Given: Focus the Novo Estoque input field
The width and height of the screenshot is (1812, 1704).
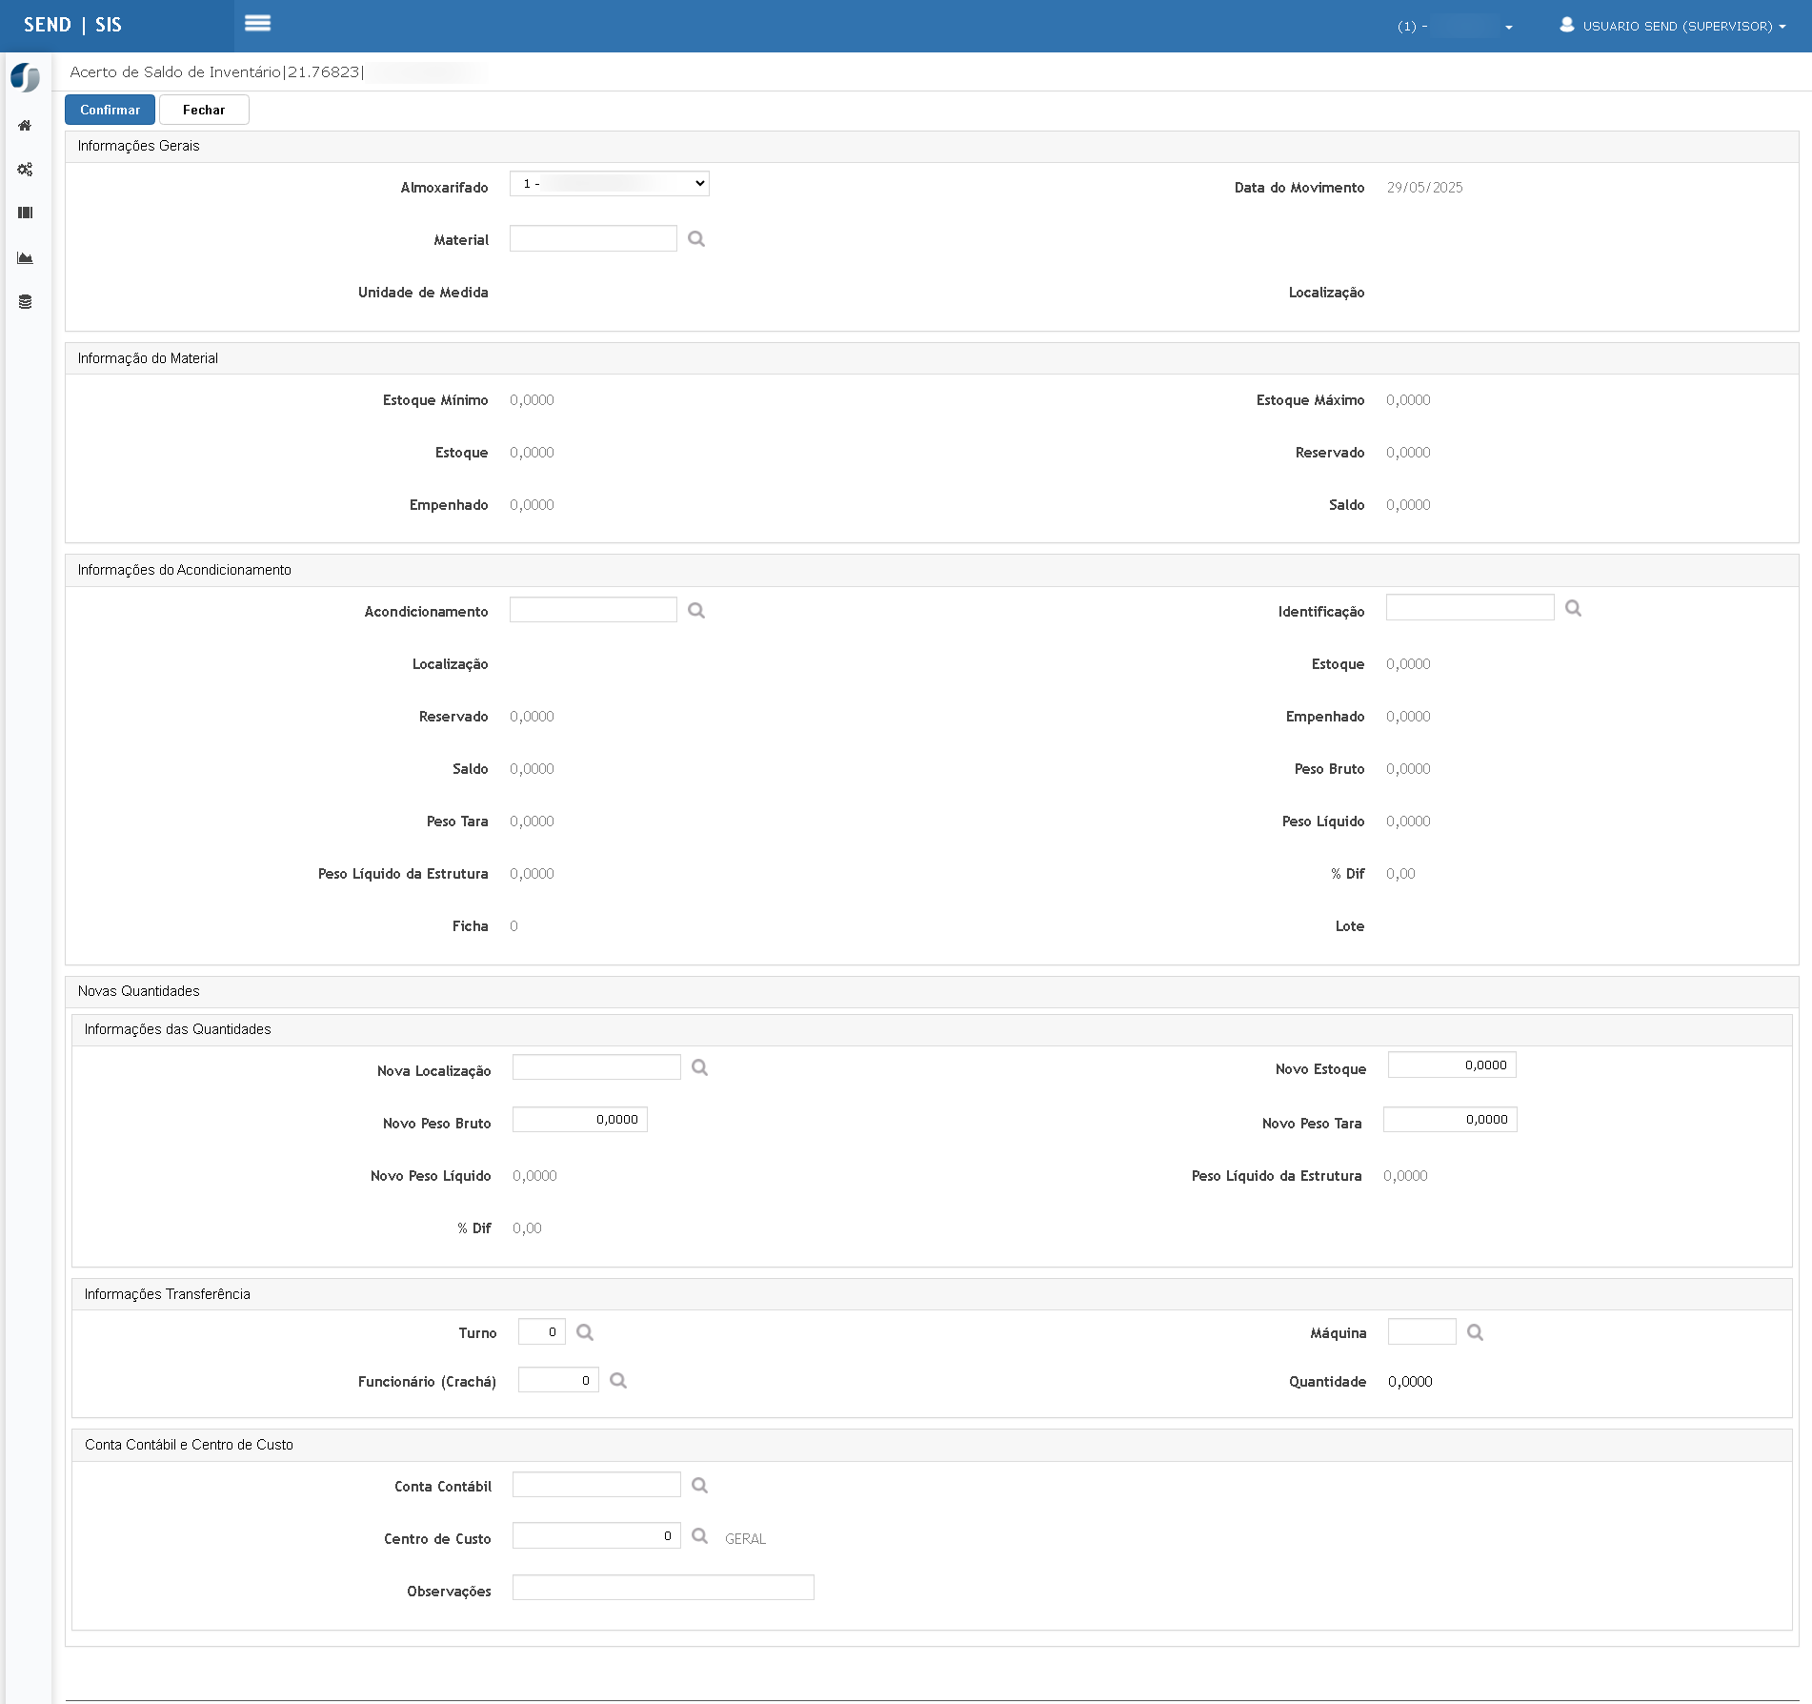Looking at the screenshot, I should (1452, 1065).
